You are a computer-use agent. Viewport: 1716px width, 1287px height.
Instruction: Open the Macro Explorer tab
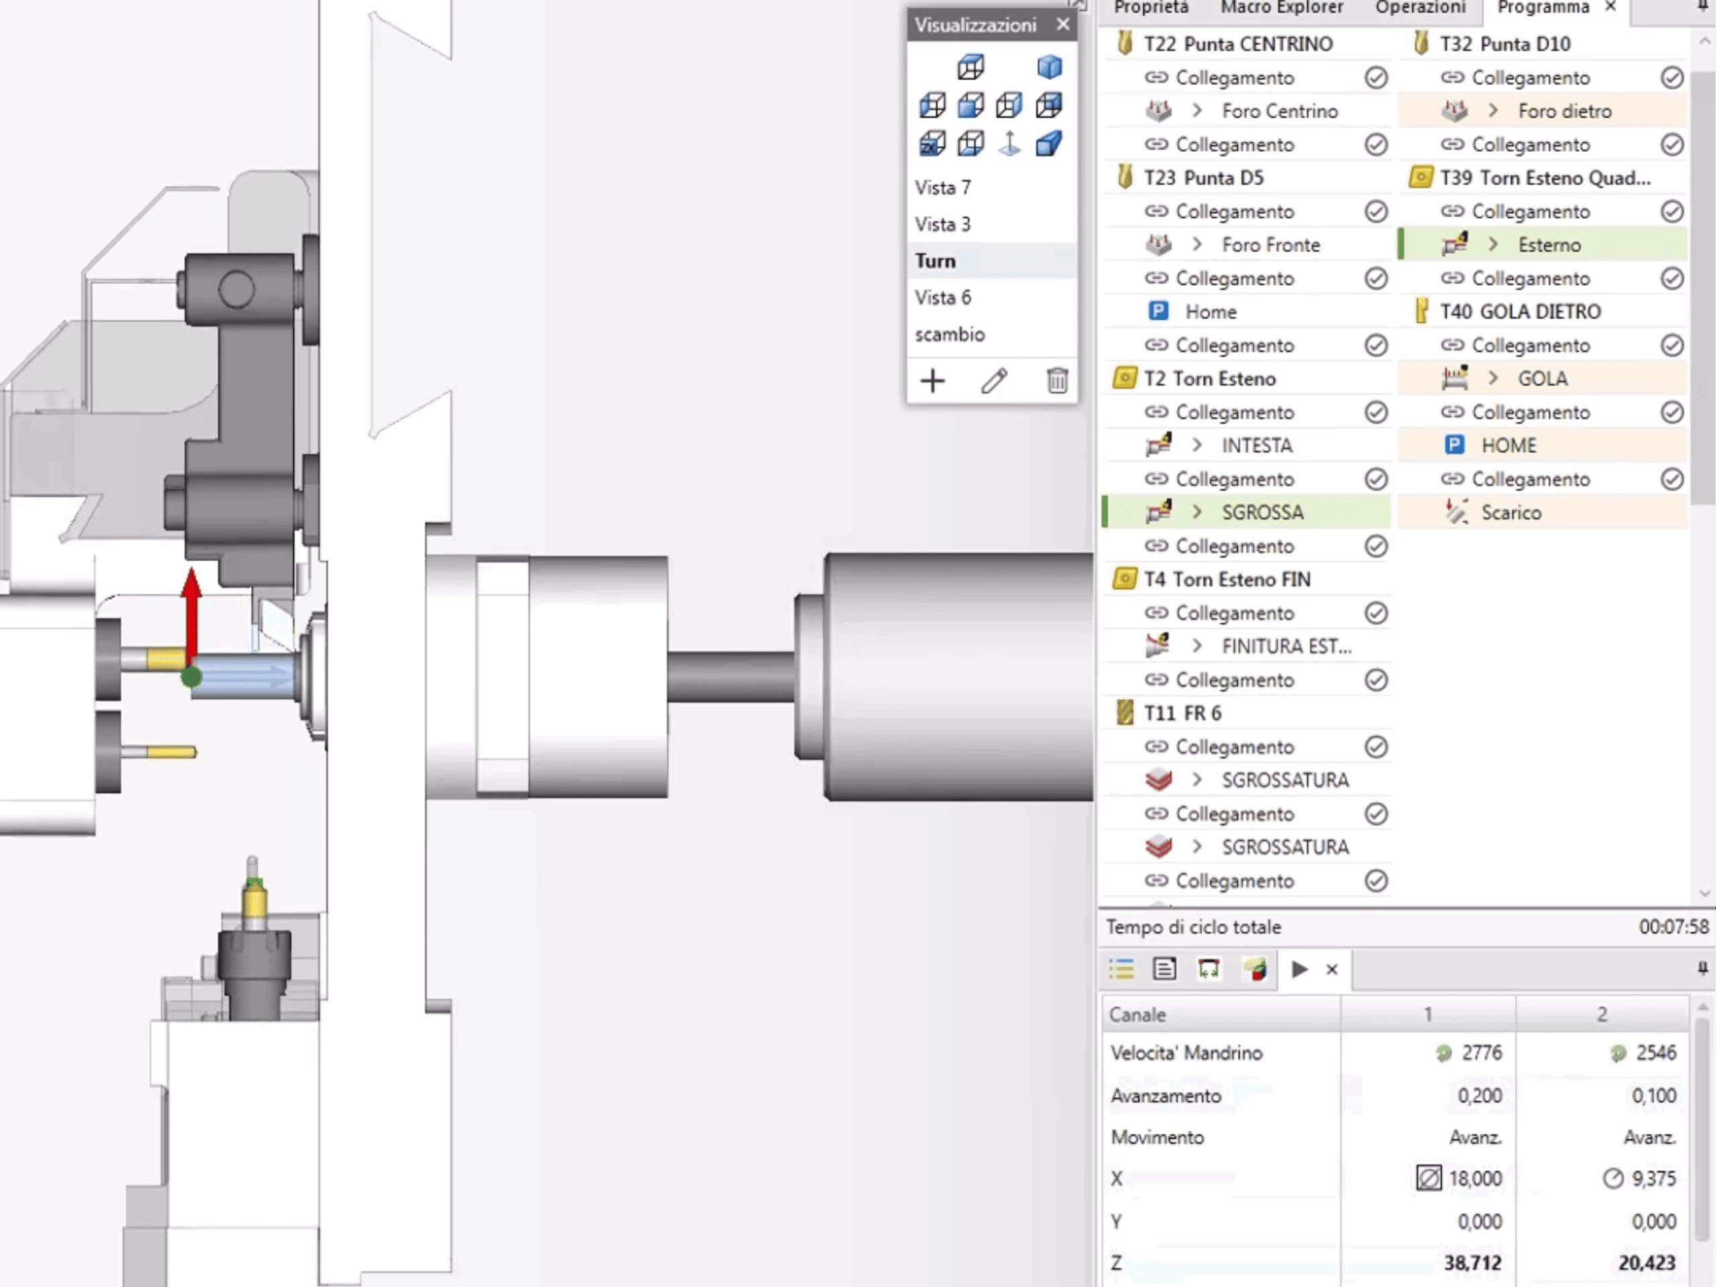pos(1282,8)
